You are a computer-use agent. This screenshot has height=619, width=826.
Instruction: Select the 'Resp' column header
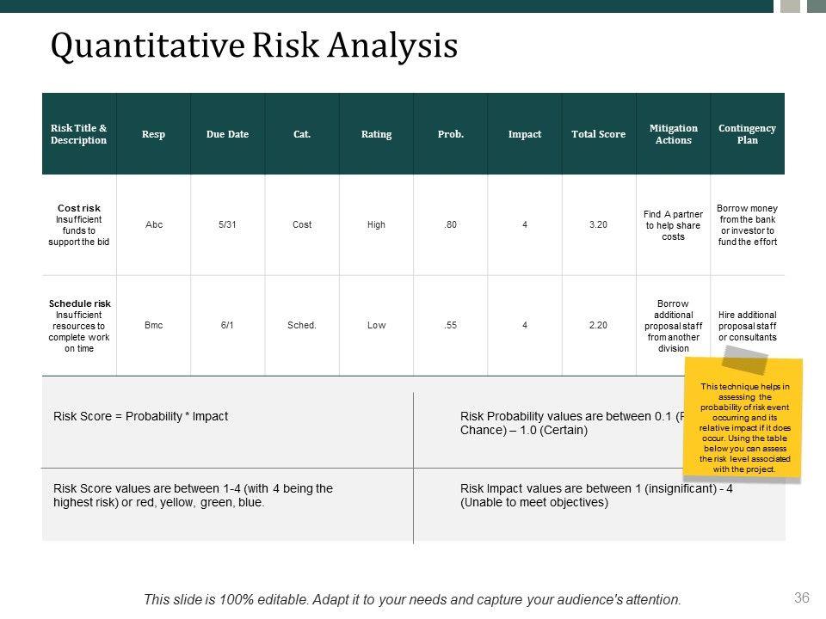tap(153, 134)
